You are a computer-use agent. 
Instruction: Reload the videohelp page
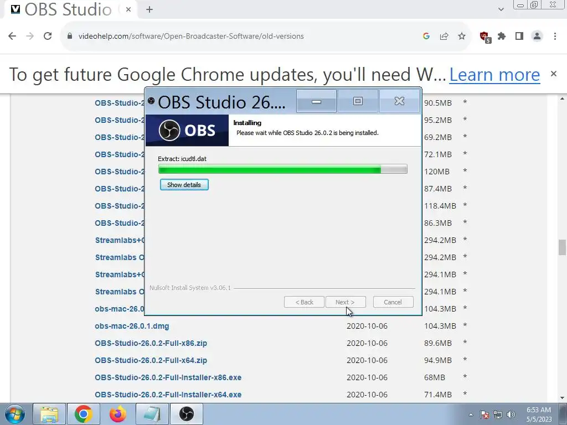48,36
